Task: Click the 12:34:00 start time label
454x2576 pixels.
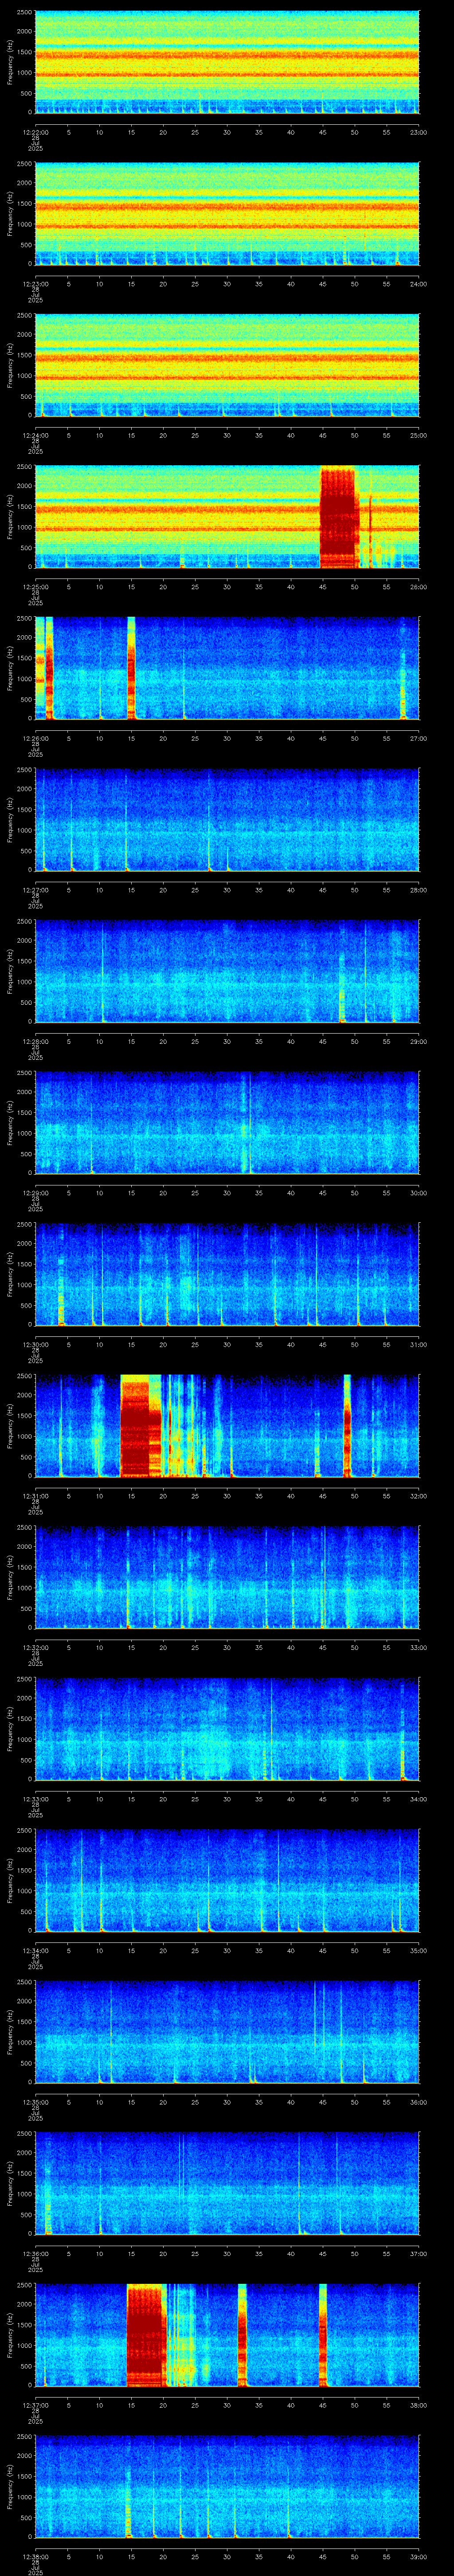Action: coord(35,1950)
